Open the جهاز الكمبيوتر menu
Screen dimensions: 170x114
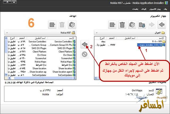[155, 9]
